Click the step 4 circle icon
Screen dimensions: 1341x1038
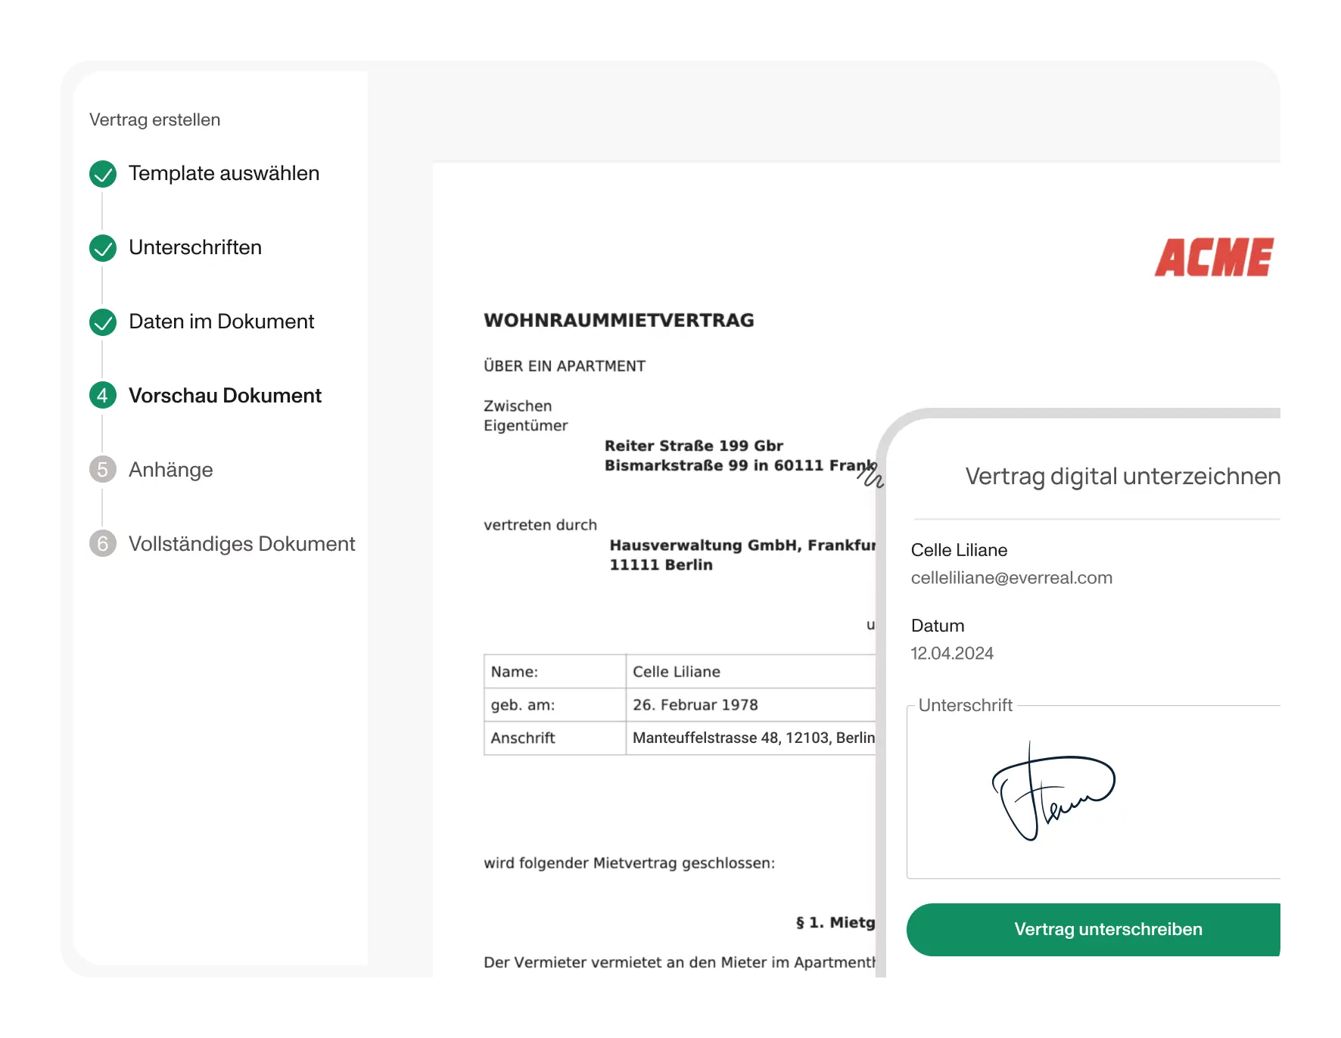point(103,395)
